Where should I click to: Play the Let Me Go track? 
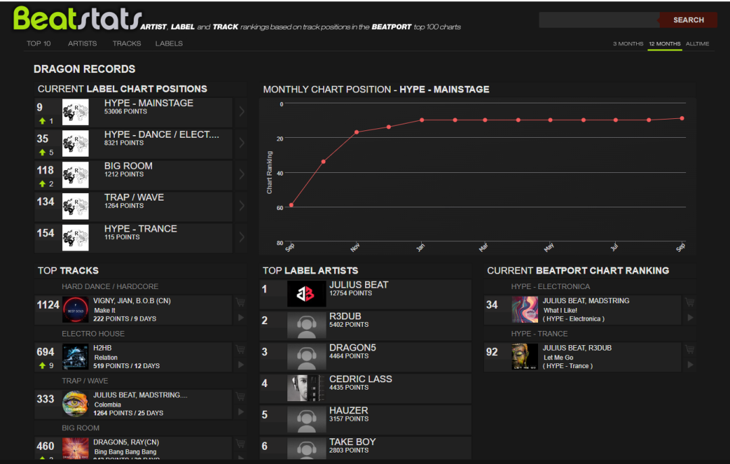[689, 365]
